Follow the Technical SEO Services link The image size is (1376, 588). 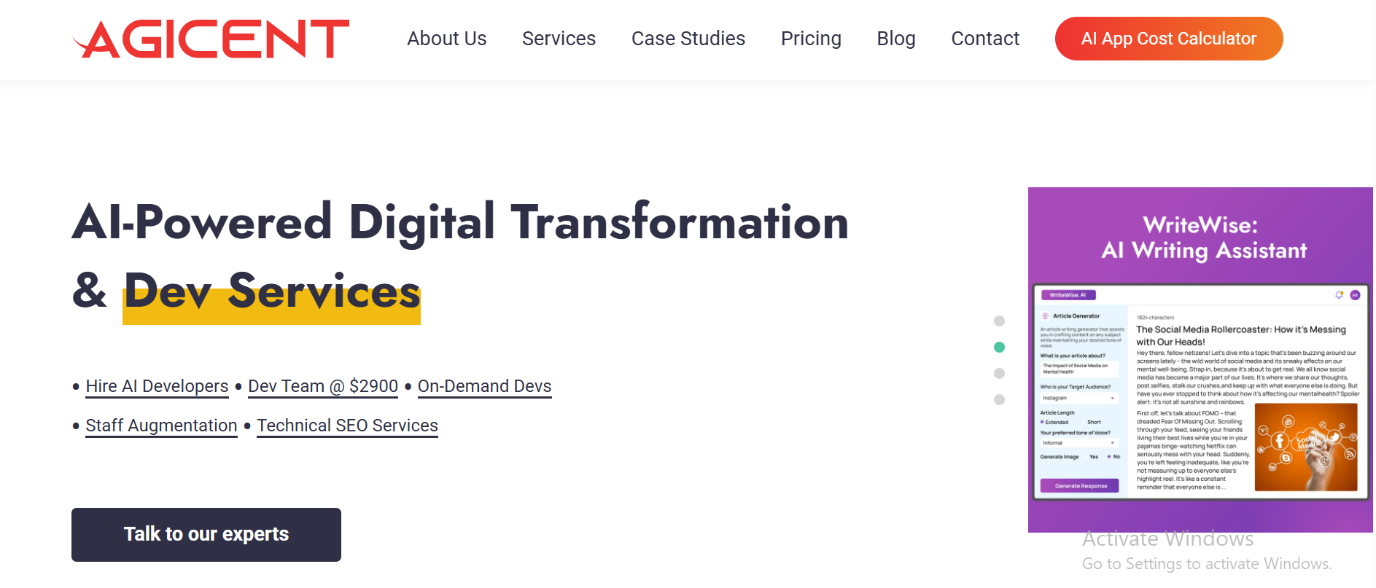click(347, 426)
